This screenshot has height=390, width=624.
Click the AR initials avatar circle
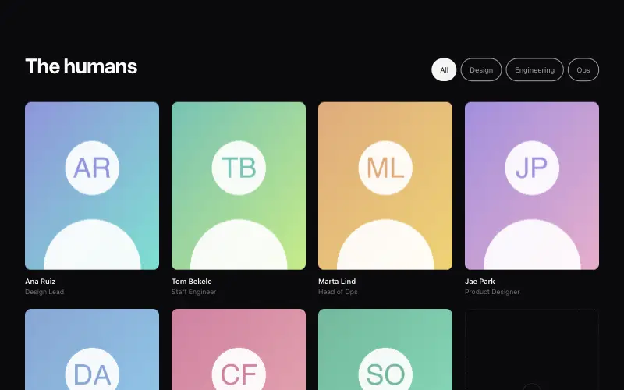pos(92,168)
